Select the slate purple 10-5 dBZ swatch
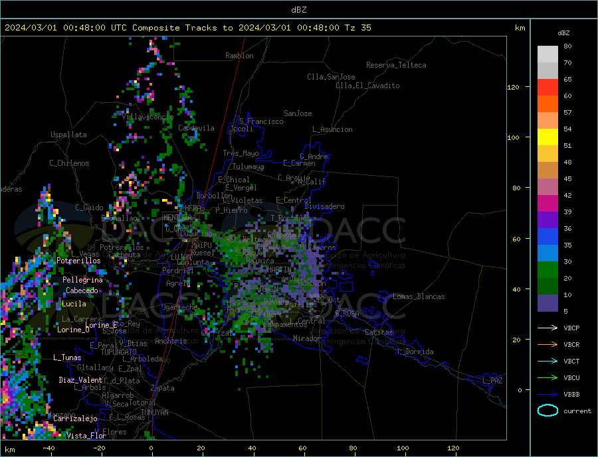Image resolution: width=598 pixels, height=457 pixels. (548, 302)
